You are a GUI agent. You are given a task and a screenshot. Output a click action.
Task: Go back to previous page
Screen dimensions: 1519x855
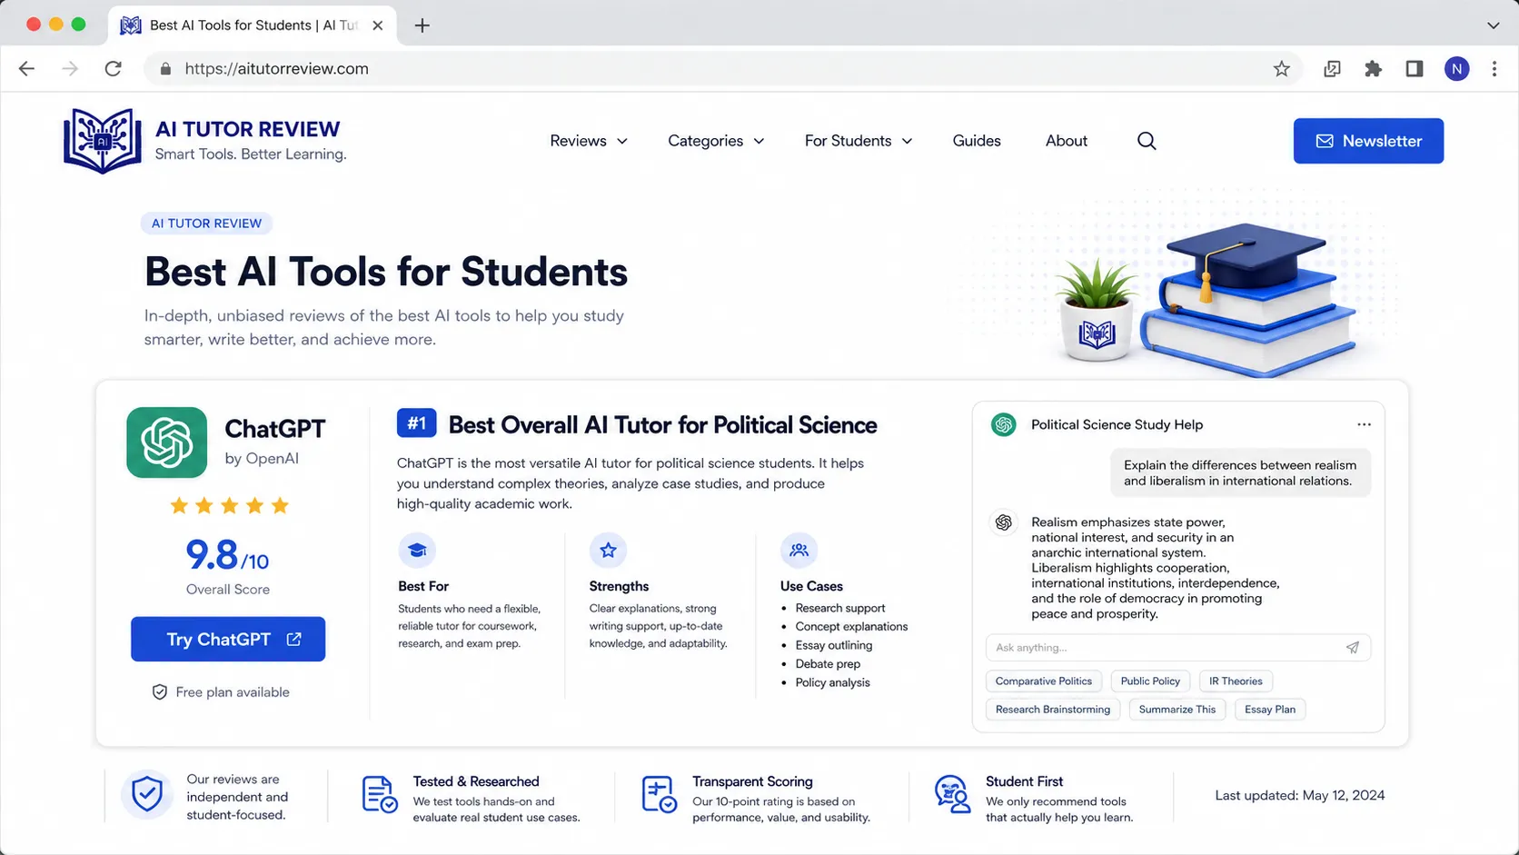(x=26, y=69)
